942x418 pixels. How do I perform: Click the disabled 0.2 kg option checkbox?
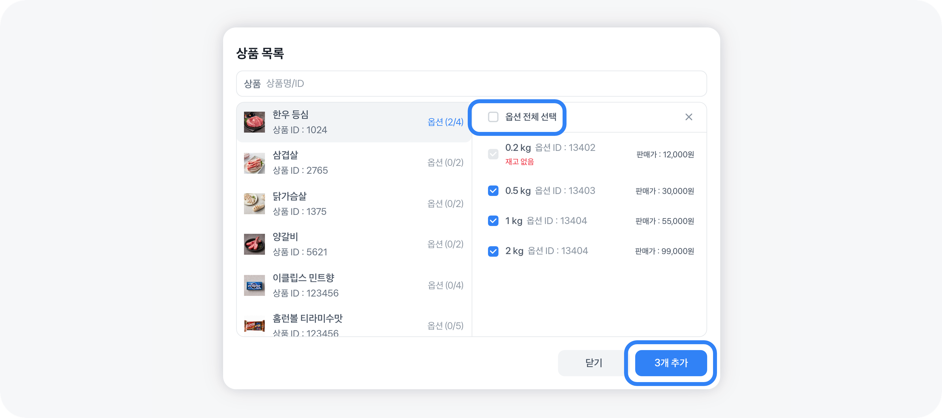click(493, 154)
